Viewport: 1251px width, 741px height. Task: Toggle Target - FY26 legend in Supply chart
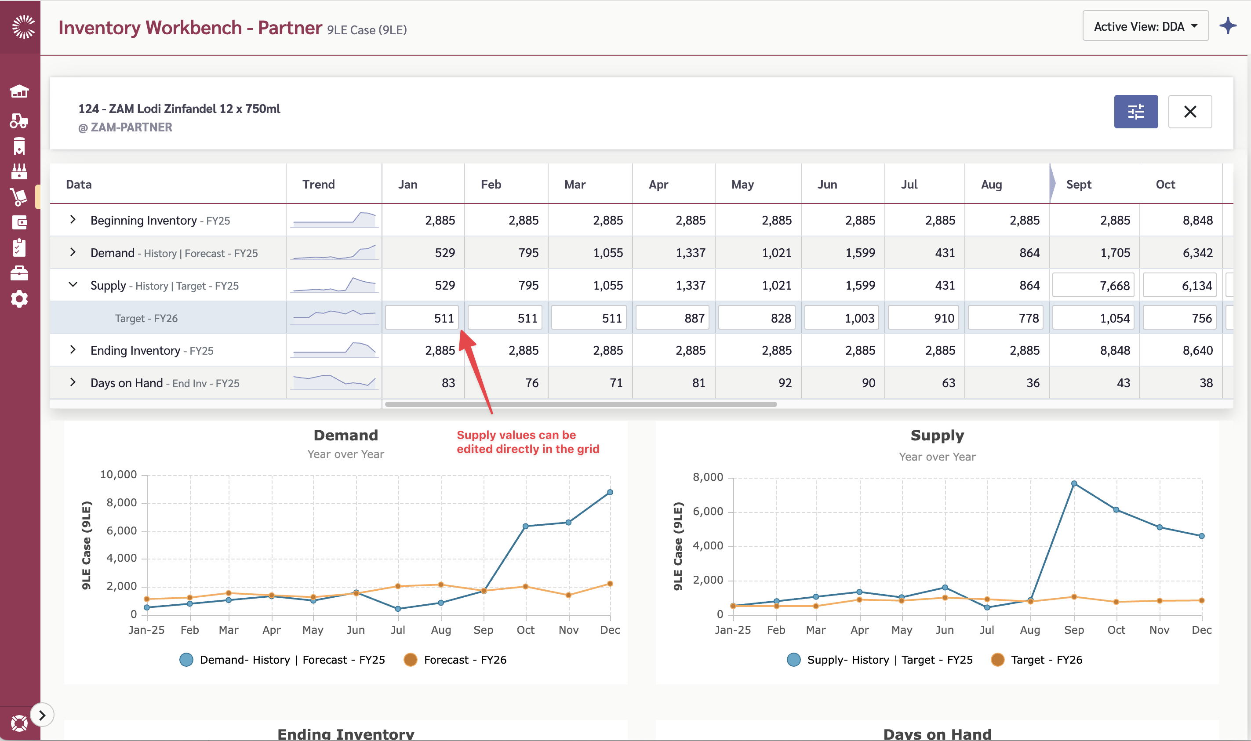(1037, 660)
